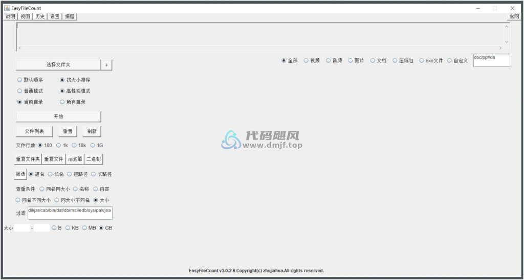Select 默认顺序 radio option
Image resolution: width=524 pixels, height=280 pixels.
pyautogui.click(x=30, y=80)
